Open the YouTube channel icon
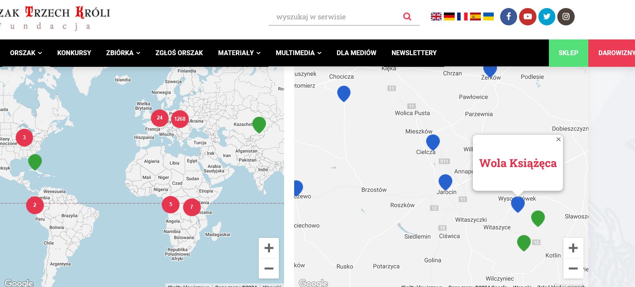This screenshot has height=287, width=635. tap(528, 17)
